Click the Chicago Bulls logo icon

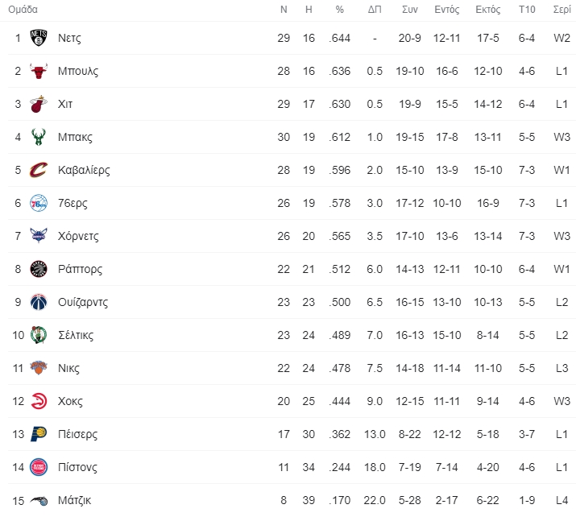39,71
